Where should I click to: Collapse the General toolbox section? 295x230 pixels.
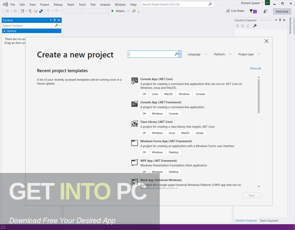coord(5,31)
